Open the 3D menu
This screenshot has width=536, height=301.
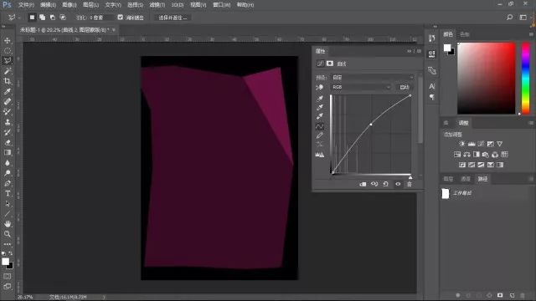click(x=177, y=5)
